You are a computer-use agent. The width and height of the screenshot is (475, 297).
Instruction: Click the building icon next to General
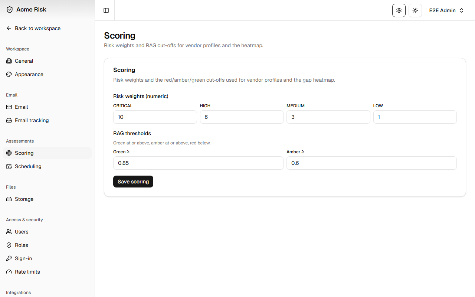(9, 61)
